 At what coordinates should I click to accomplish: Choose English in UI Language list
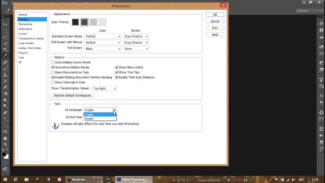coord(100,115)
